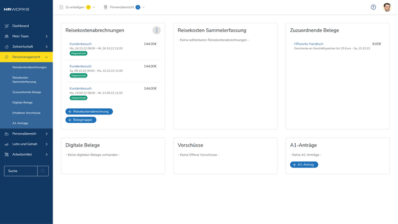Click the Zuzuordnende Belege card heading
The height and width of the screenshot is (224, 398).
(x=315, y=30)
